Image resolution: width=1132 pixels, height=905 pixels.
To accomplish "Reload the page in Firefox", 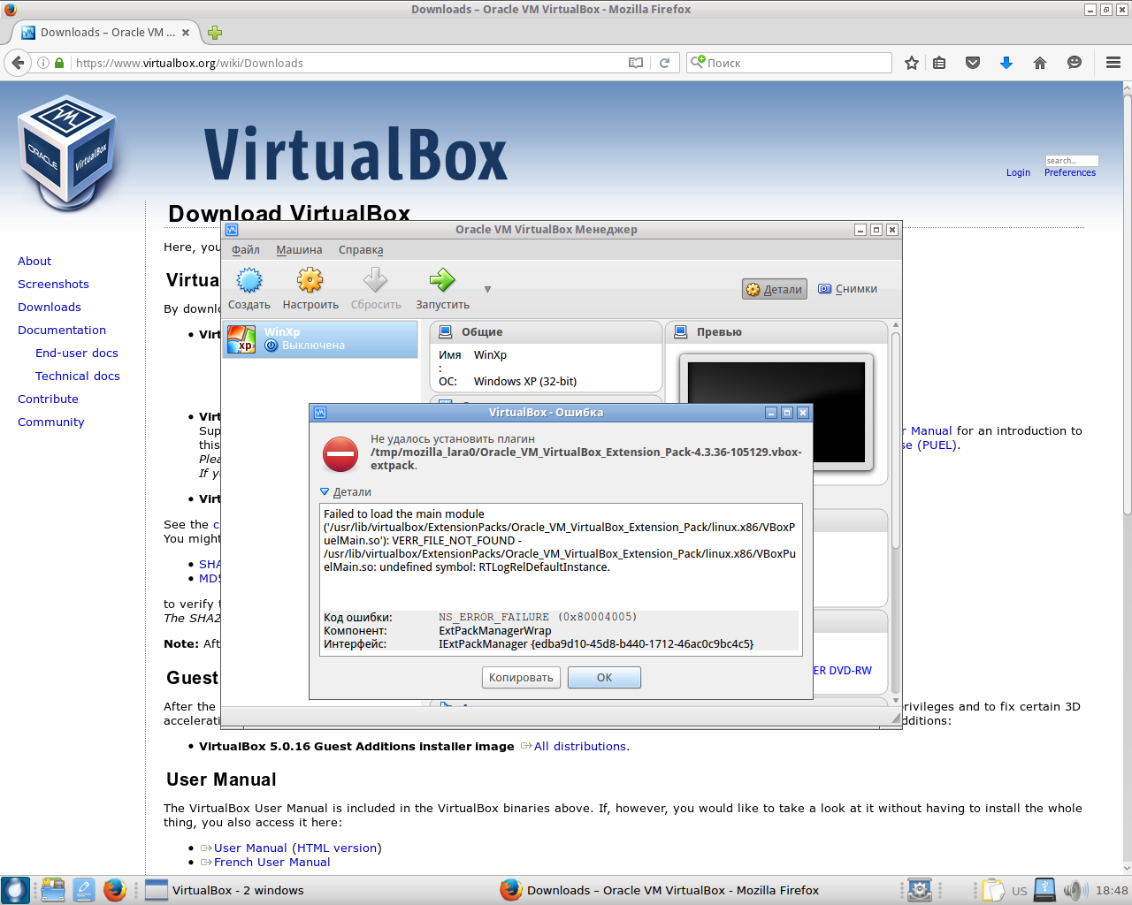I will [664, 63].
